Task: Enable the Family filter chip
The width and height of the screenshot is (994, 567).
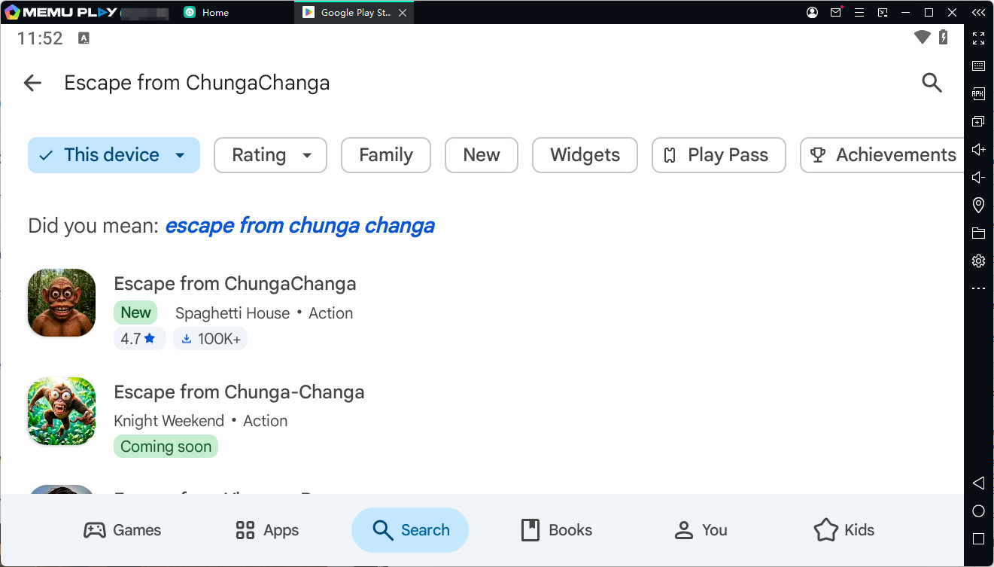Action: tap(386, 155)
